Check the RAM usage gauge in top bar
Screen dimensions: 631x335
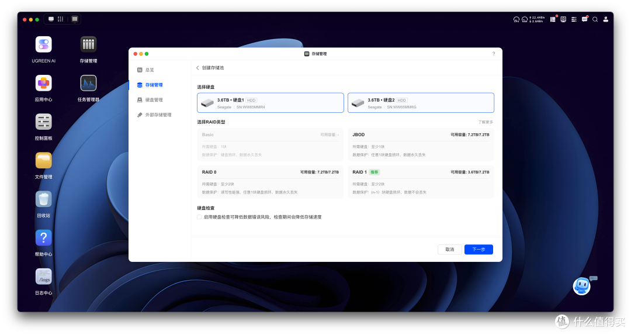point(525,19)
